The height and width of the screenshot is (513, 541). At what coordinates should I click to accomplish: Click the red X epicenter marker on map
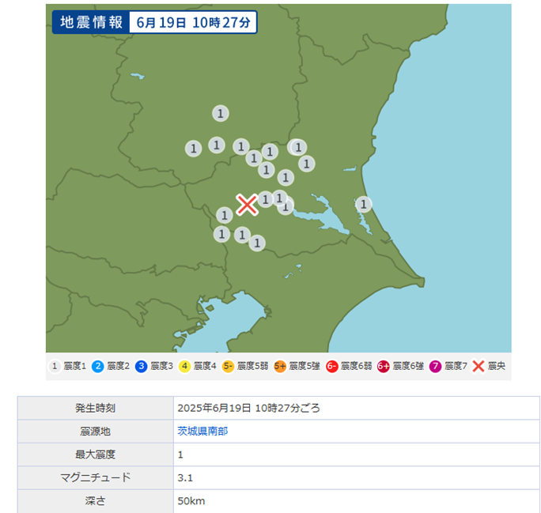coord(247,205)
